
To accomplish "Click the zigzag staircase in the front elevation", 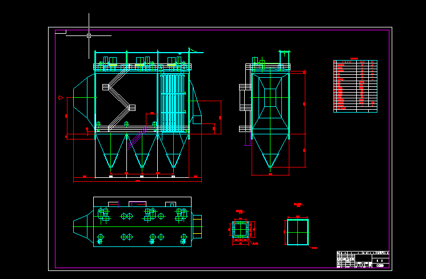I will [x=119, y=98].
